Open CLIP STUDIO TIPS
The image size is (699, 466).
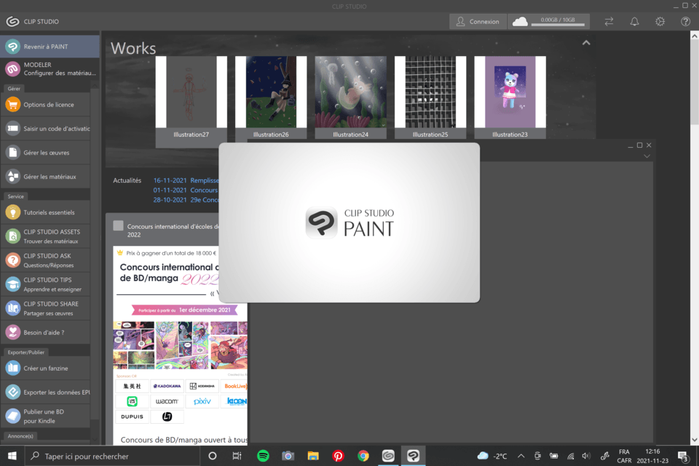click(45, 285)
